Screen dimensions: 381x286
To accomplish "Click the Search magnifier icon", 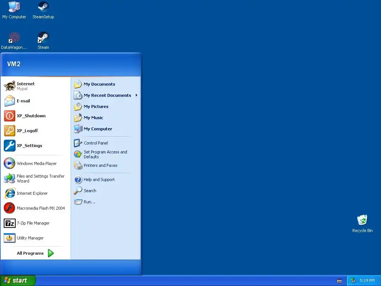I will 78,191.
